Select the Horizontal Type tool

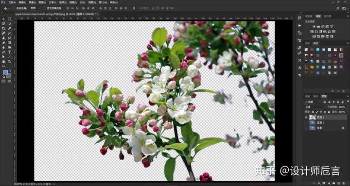pyautogui.click(x=10, y=52)
